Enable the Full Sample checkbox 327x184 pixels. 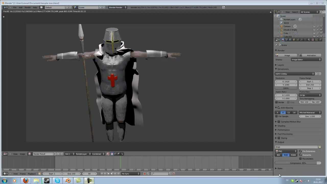pyautogui.click(x=276, y=116)
